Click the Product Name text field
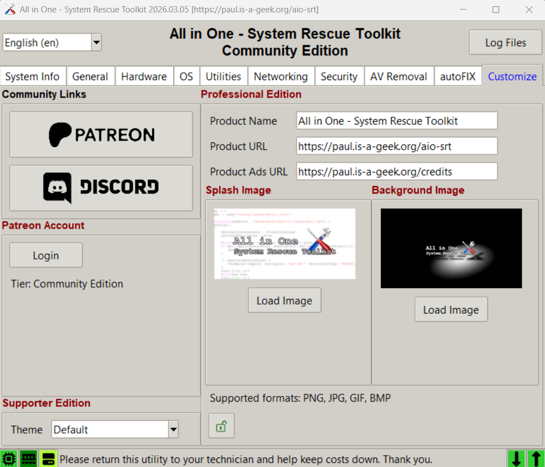 (396, 121)
